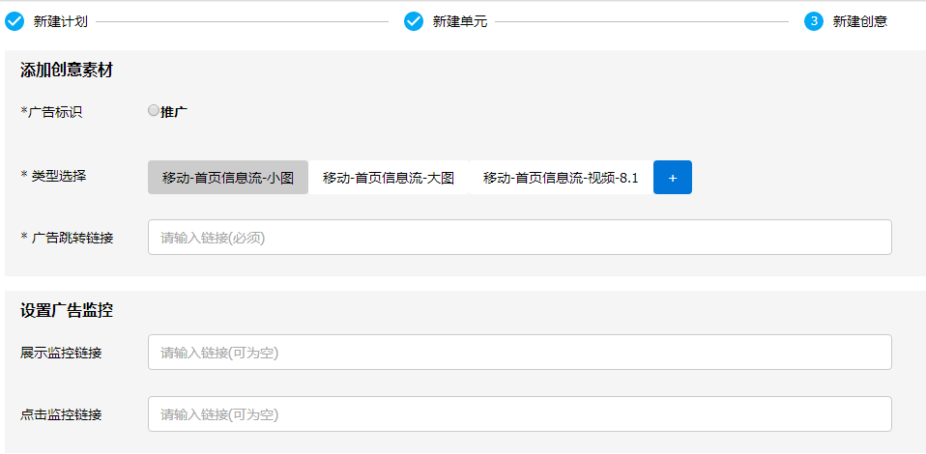Image resolution: width=926 pixels, height=454 pixels.
Task: Click the * 广告跳转链接 field label
Action: (68, 238)
